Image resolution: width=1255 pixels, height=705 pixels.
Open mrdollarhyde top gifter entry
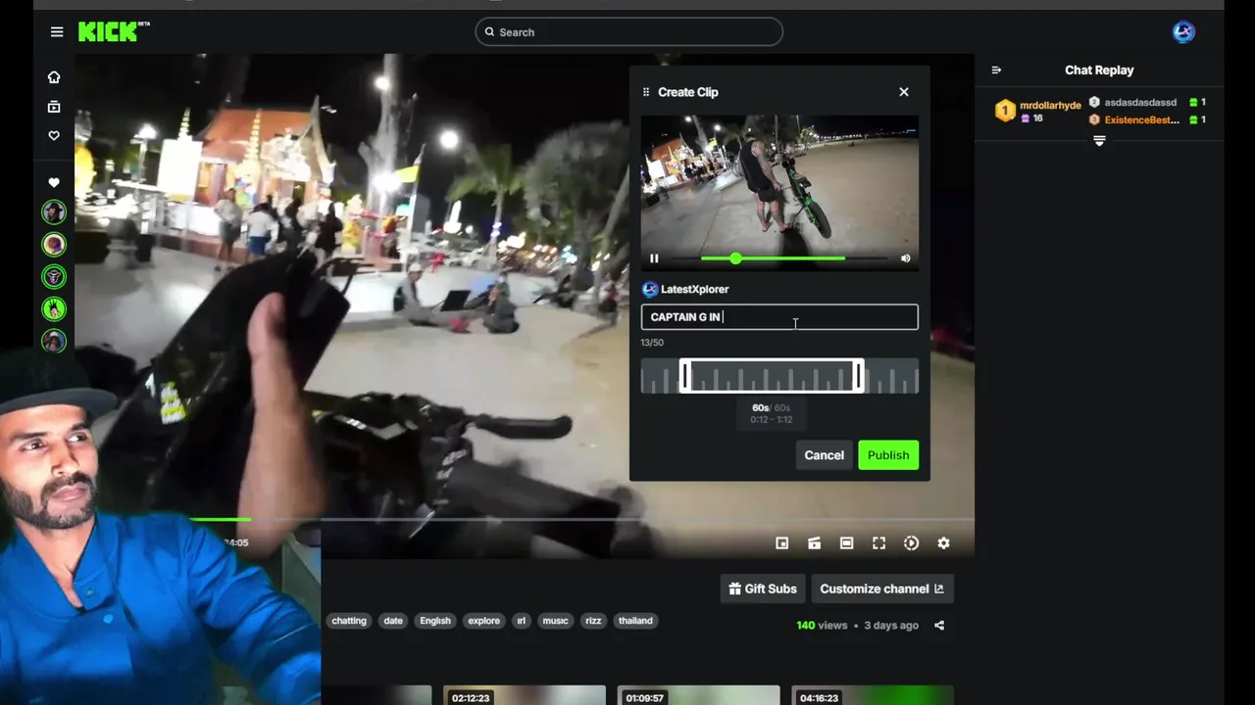[x=1037, y=111]
